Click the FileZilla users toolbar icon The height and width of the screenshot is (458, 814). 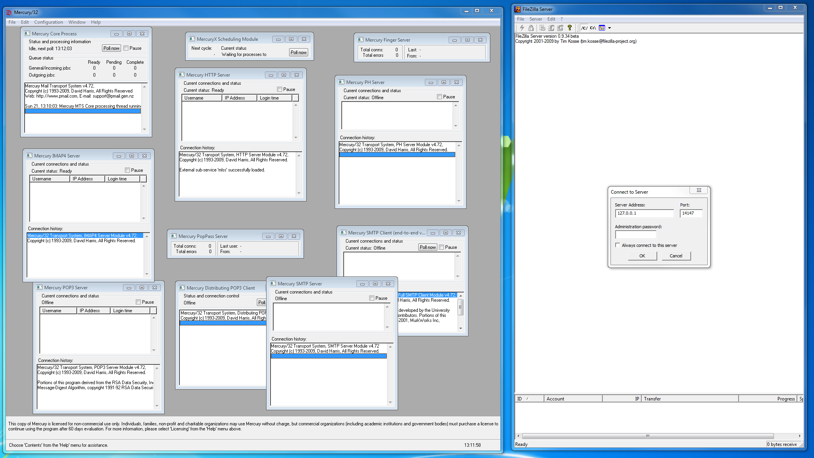click(551, 28)
